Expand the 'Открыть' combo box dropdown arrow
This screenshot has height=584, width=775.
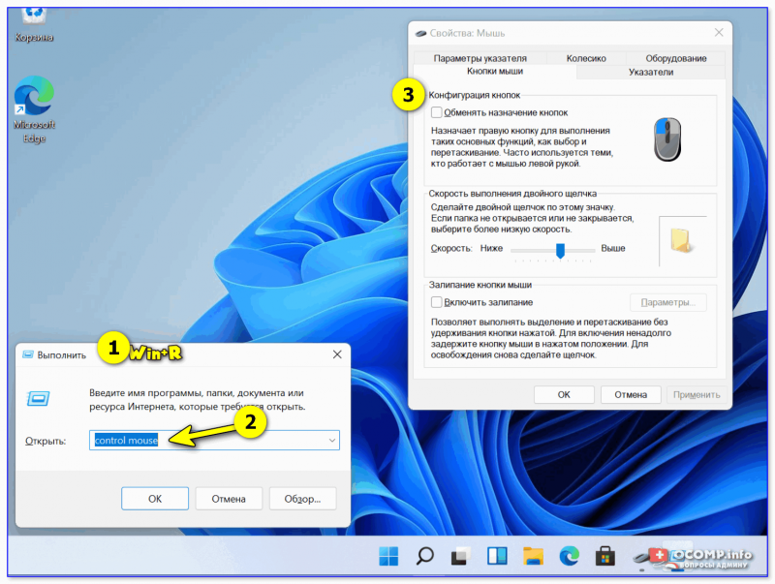tap(331, 441)
